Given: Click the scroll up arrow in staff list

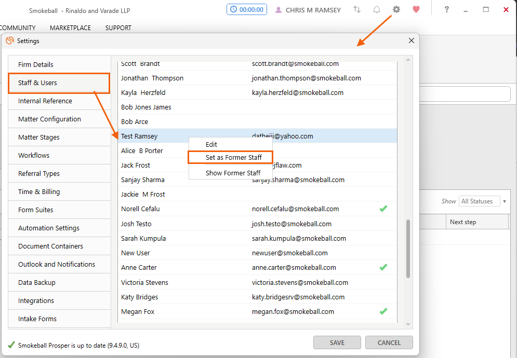Looking at the screenshot, I should point(408,60).
